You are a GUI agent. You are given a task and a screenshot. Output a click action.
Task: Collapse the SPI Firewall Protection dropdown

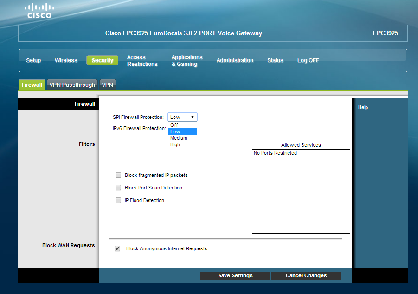pos(182,117)
